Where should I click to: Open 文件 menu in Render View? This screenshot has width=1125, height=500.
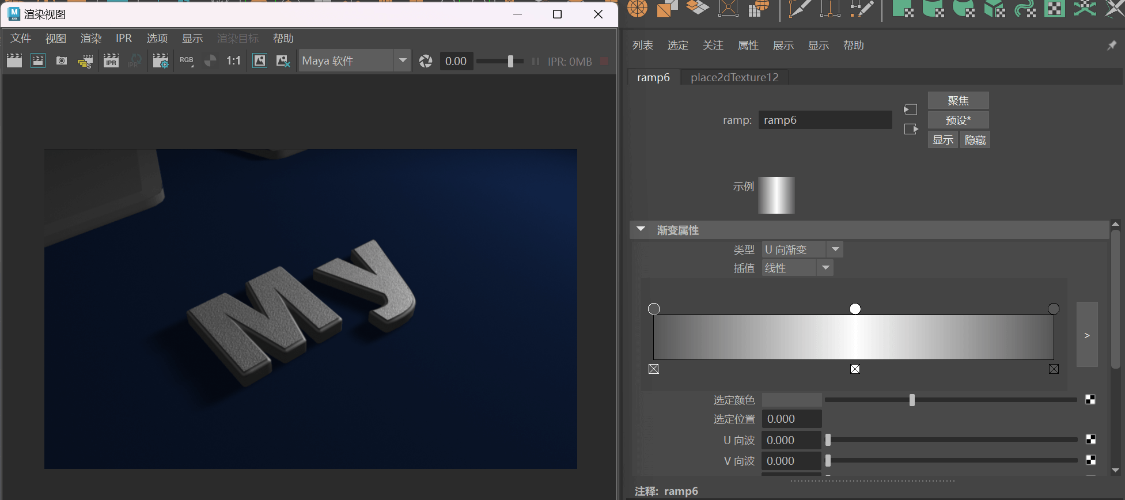tap(21, 39)
